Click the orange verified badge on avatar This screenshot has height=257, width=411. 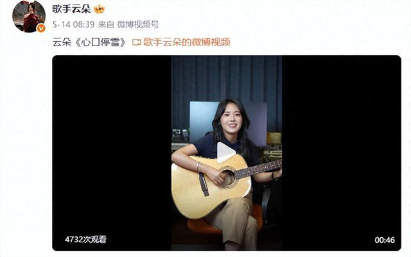pyautogui.click(x=41, y=28)
